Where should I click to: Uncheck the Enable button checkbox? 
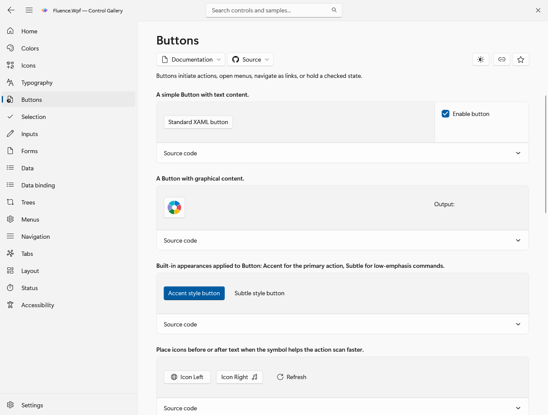click(x=445, y=114)
